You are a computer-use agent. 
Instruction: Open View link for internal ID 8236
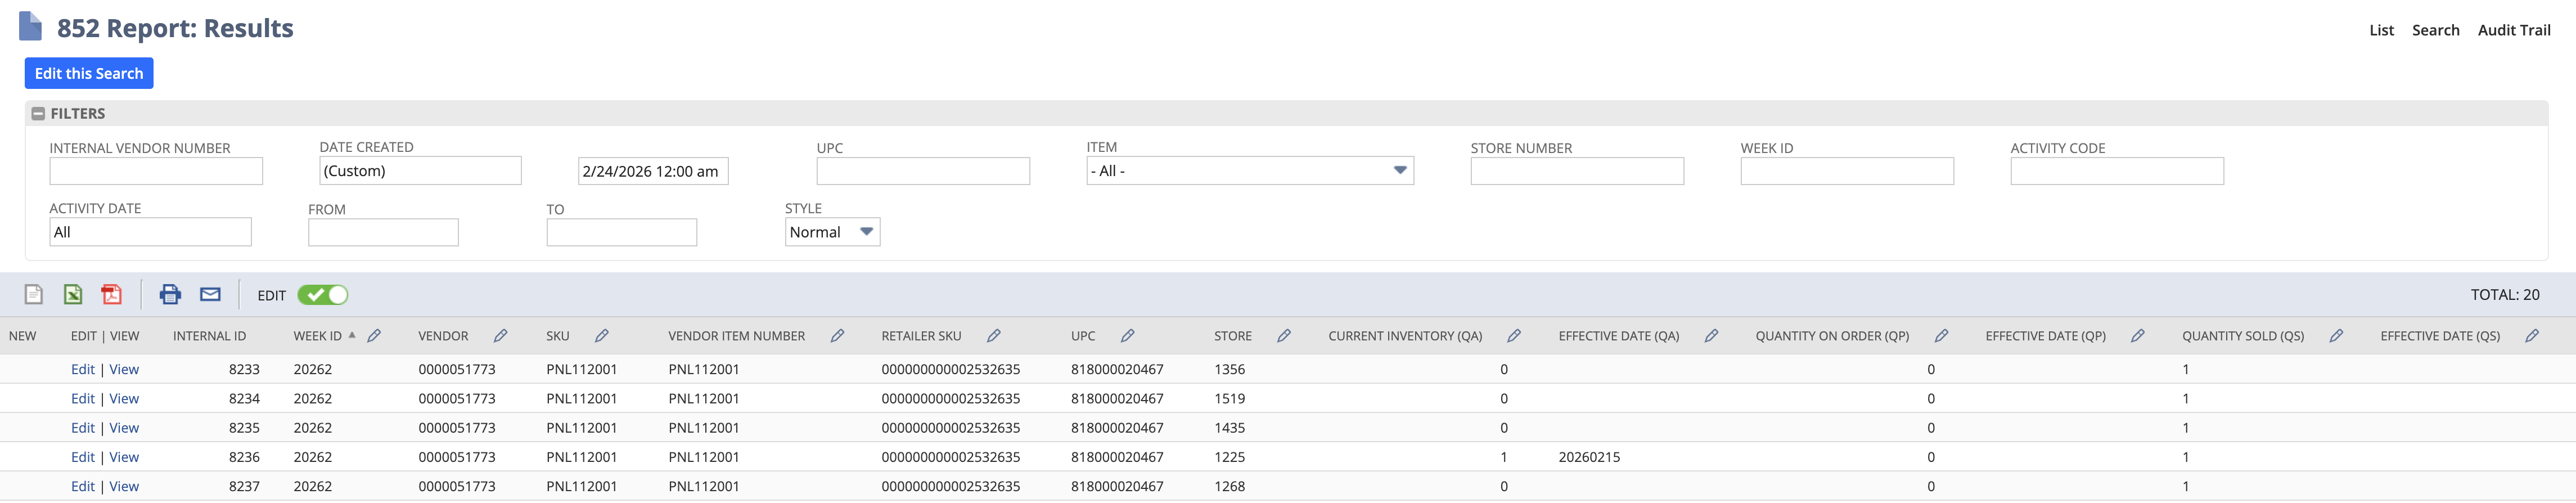[124, 457]
